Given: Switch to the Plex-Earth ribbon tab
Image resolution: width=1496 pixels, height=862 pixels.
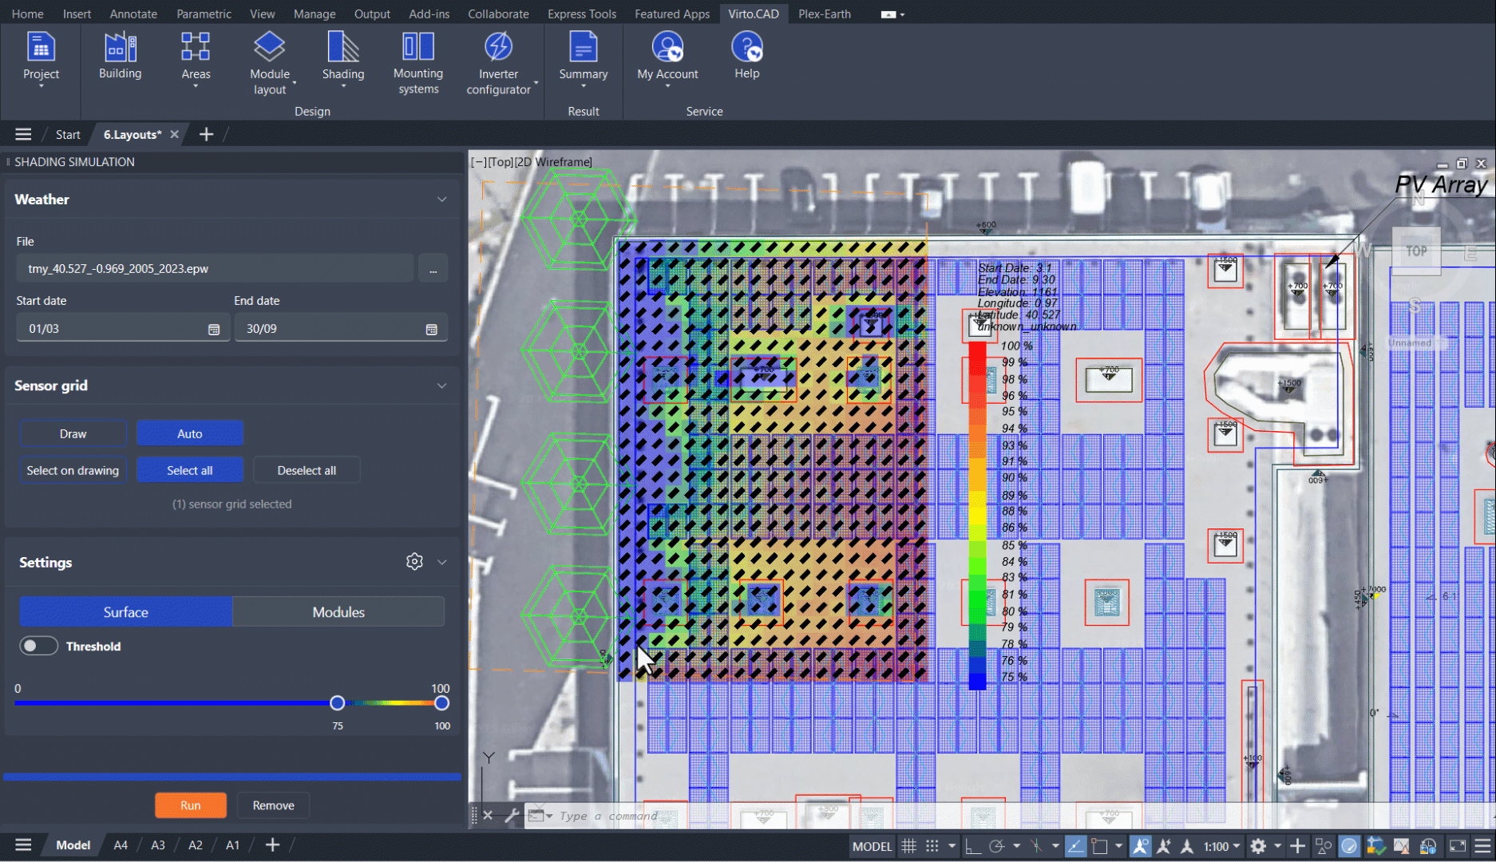Looking at the screenshot, I should (x=824, y=14).
